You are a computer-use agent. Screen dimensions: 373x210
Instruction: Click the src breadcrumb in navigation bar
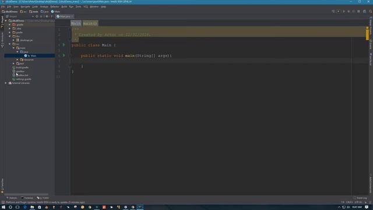[23, 12]
